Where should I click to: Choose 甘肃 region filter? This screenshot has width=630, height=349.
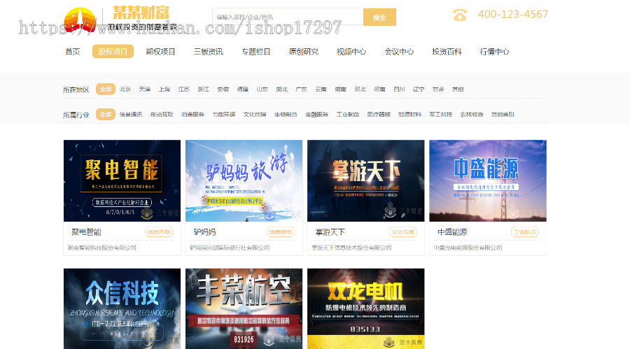tap(438, 89)
